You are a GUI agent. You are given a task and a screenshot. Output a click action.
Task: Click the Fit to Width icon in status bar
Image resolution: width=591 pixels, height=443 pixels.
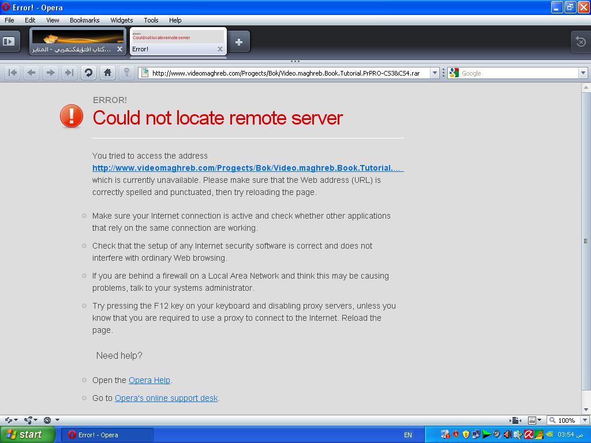tap(515, 421)
